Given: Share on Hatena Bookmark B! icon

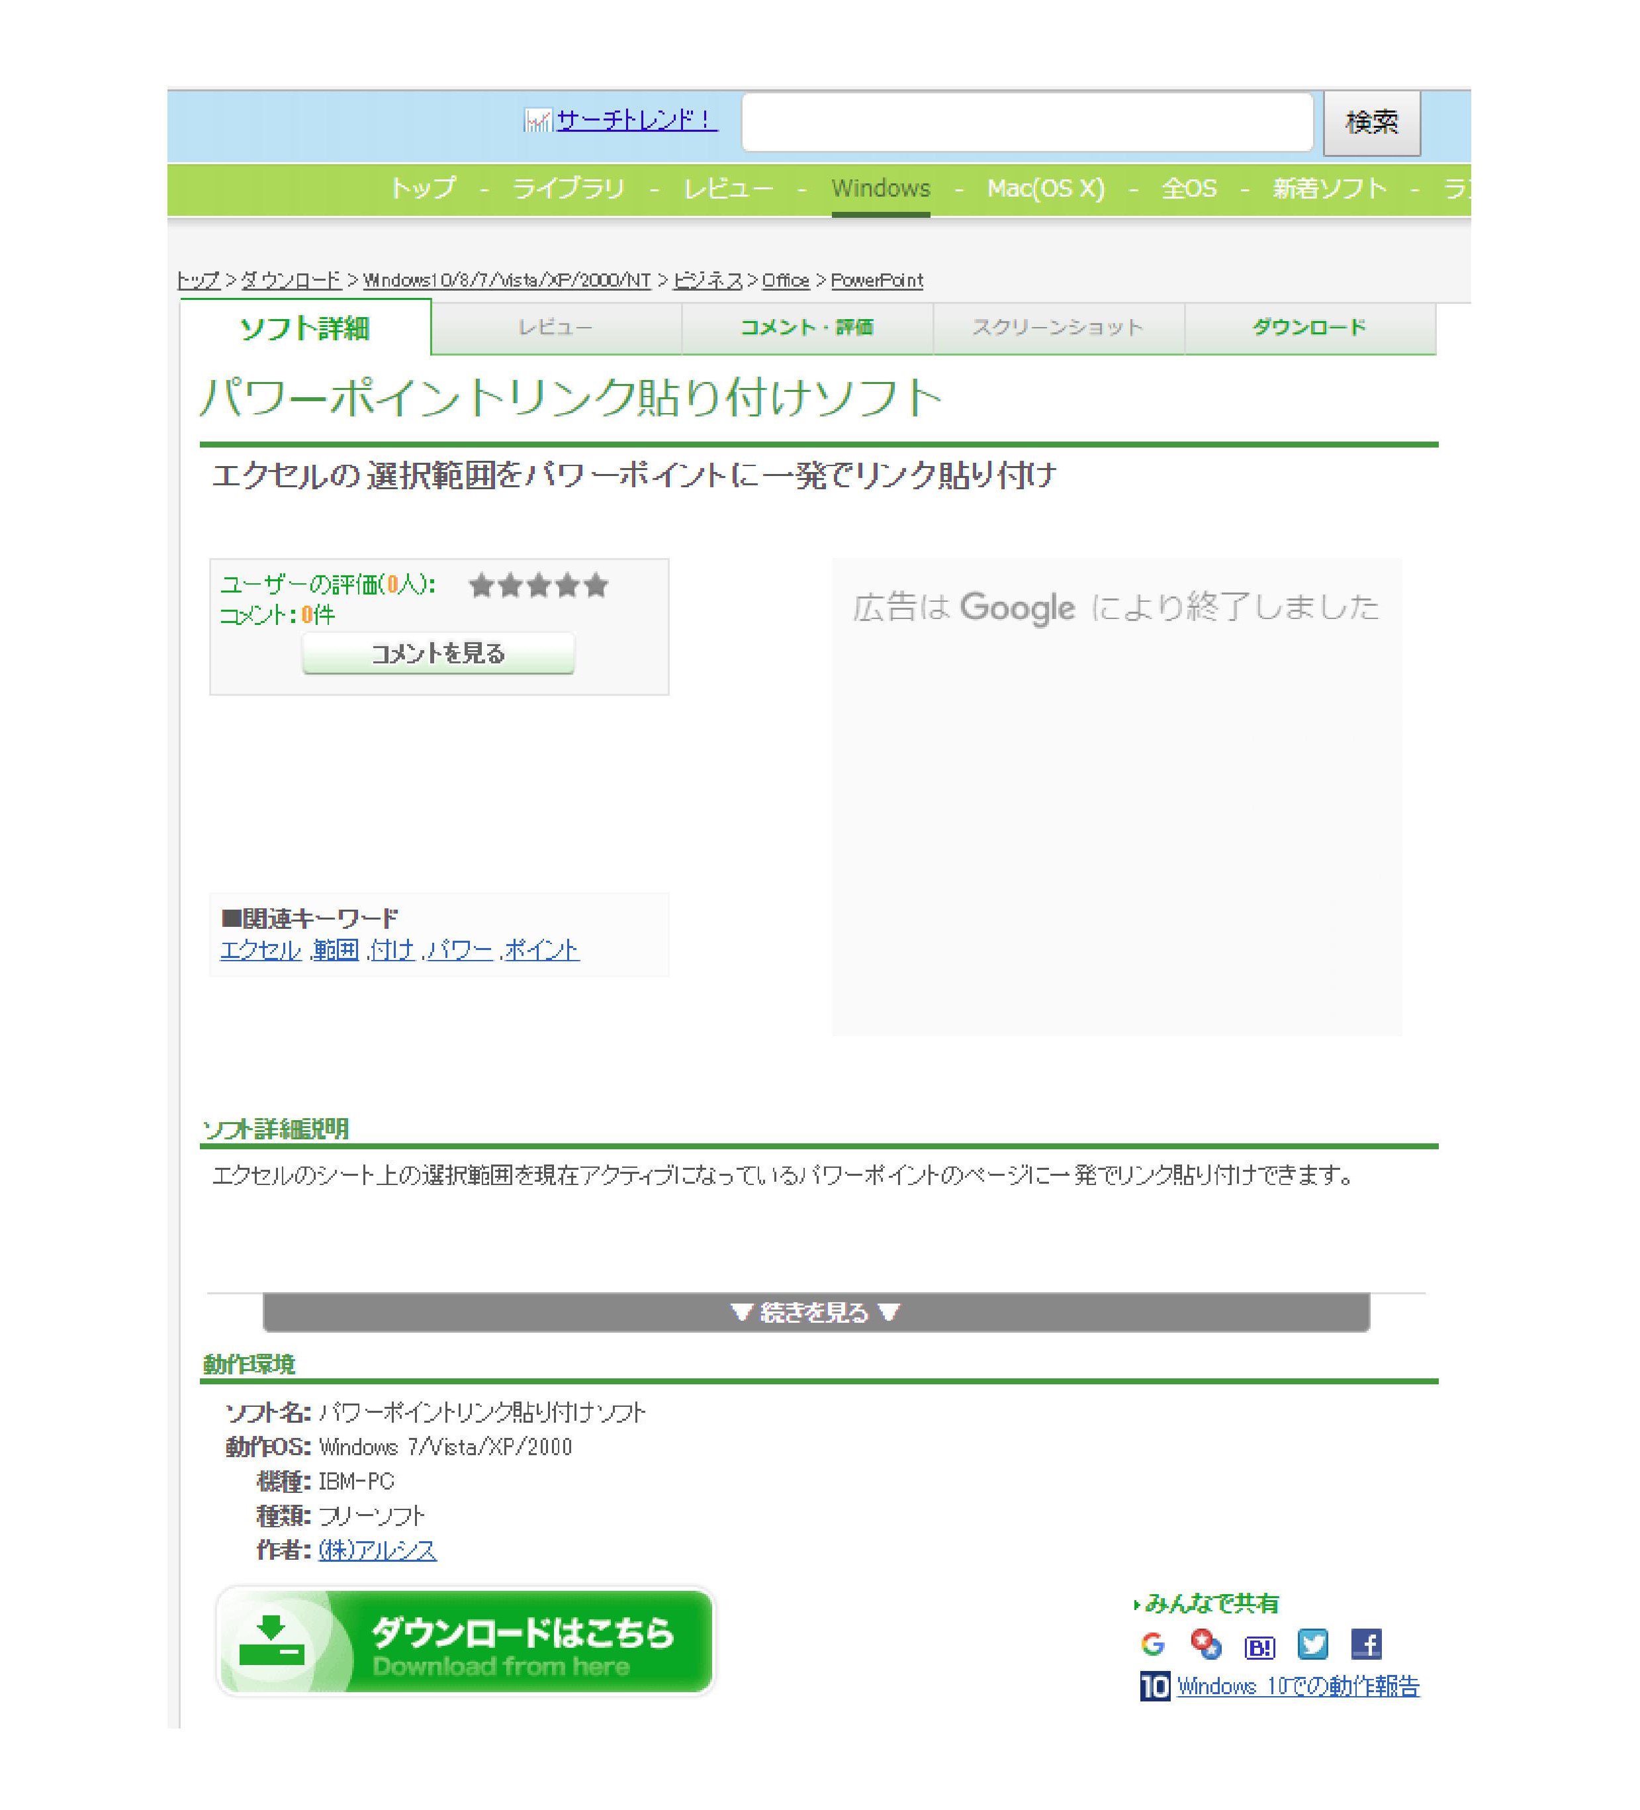Looking at the screenshot, I should pyautogui.click(x=1259, y=1646).
